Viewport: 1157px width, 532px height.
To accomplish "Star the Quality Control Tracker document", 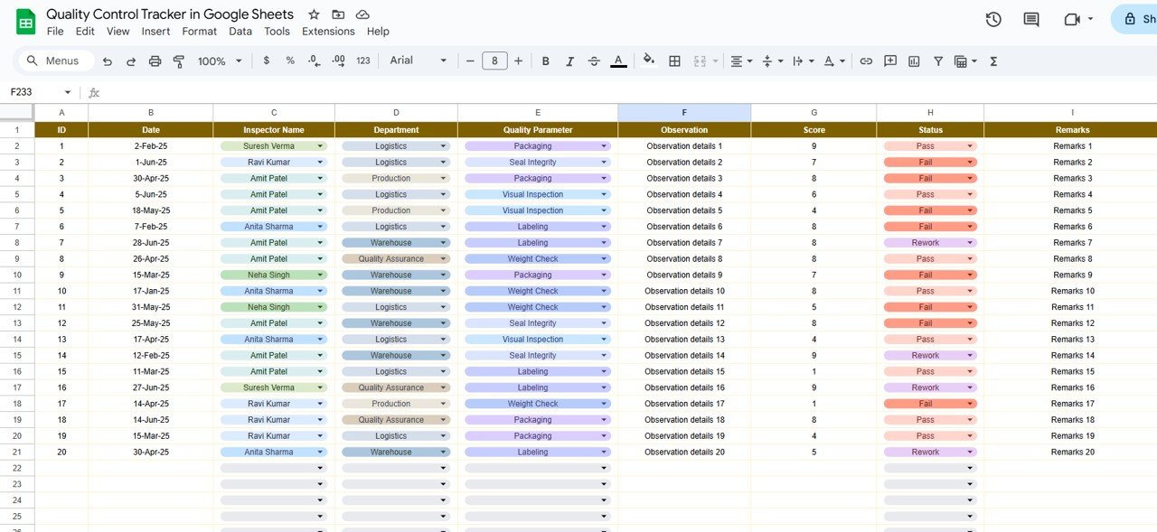I will (x=314, y=14).
